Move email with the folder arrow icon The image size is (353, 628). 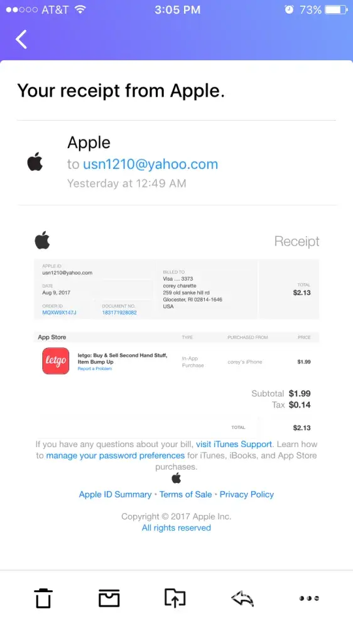(175, 598)
